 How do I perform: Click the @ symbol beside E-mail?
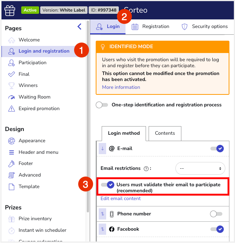tap(112, 149)
